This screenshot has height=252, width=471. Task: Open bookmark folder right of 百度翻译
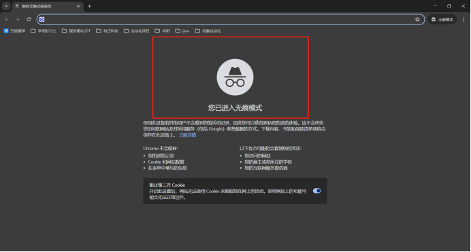pos(44,31)
